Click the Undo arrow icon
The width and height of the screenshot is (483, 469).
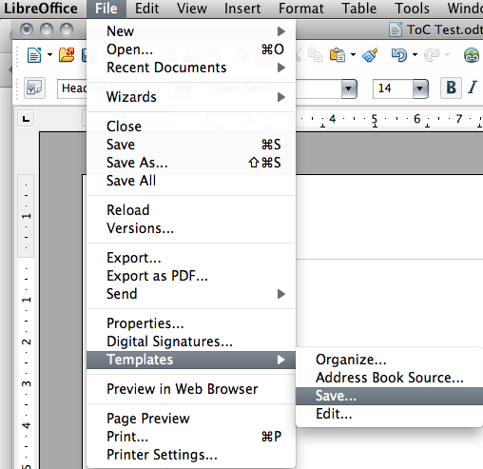399,55
